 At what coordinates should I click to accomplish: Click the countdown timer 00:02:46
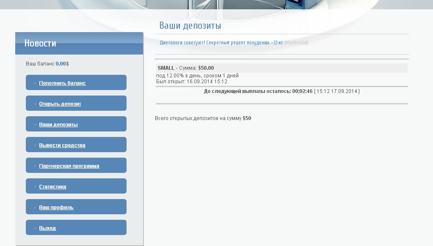pos(302,91)
